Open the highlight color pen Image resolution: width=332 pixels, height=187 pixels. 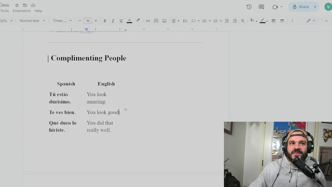138,21
